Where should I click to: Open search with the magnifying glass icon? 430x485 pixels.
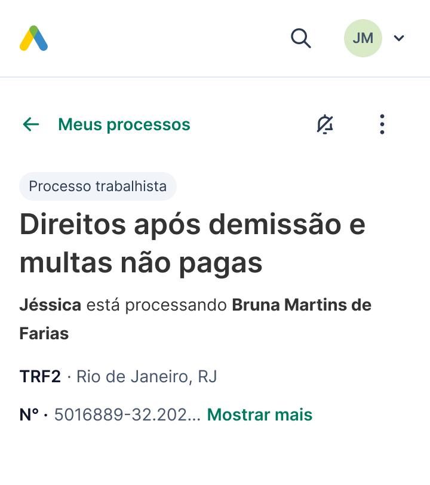[x=301, y=38]
